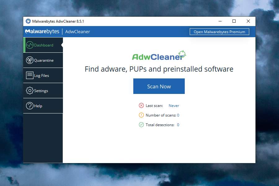Click the 'AdwCleaner' text in blue header
Image resolution: width=279 pixels, height=186 pixels.
pyautogui.click(x=77, y=32)
